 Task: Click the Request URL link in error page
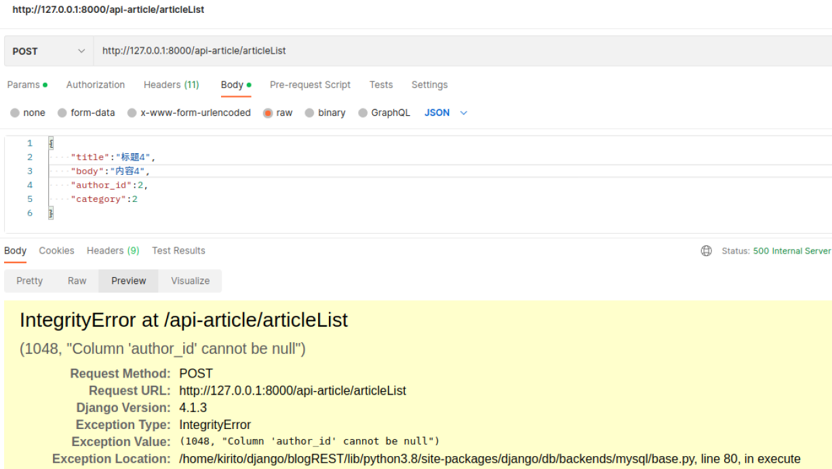click(292, 390)
